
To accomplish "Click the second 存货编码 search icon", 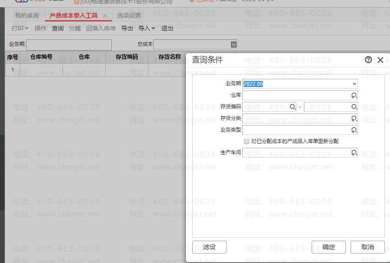I will [354, 107].
